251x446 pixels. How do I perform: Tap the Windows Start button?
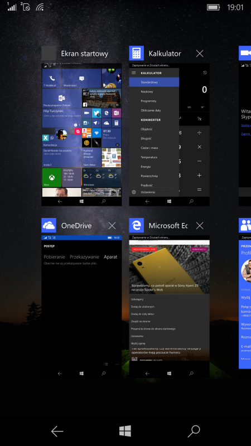[x=125, y=431]
